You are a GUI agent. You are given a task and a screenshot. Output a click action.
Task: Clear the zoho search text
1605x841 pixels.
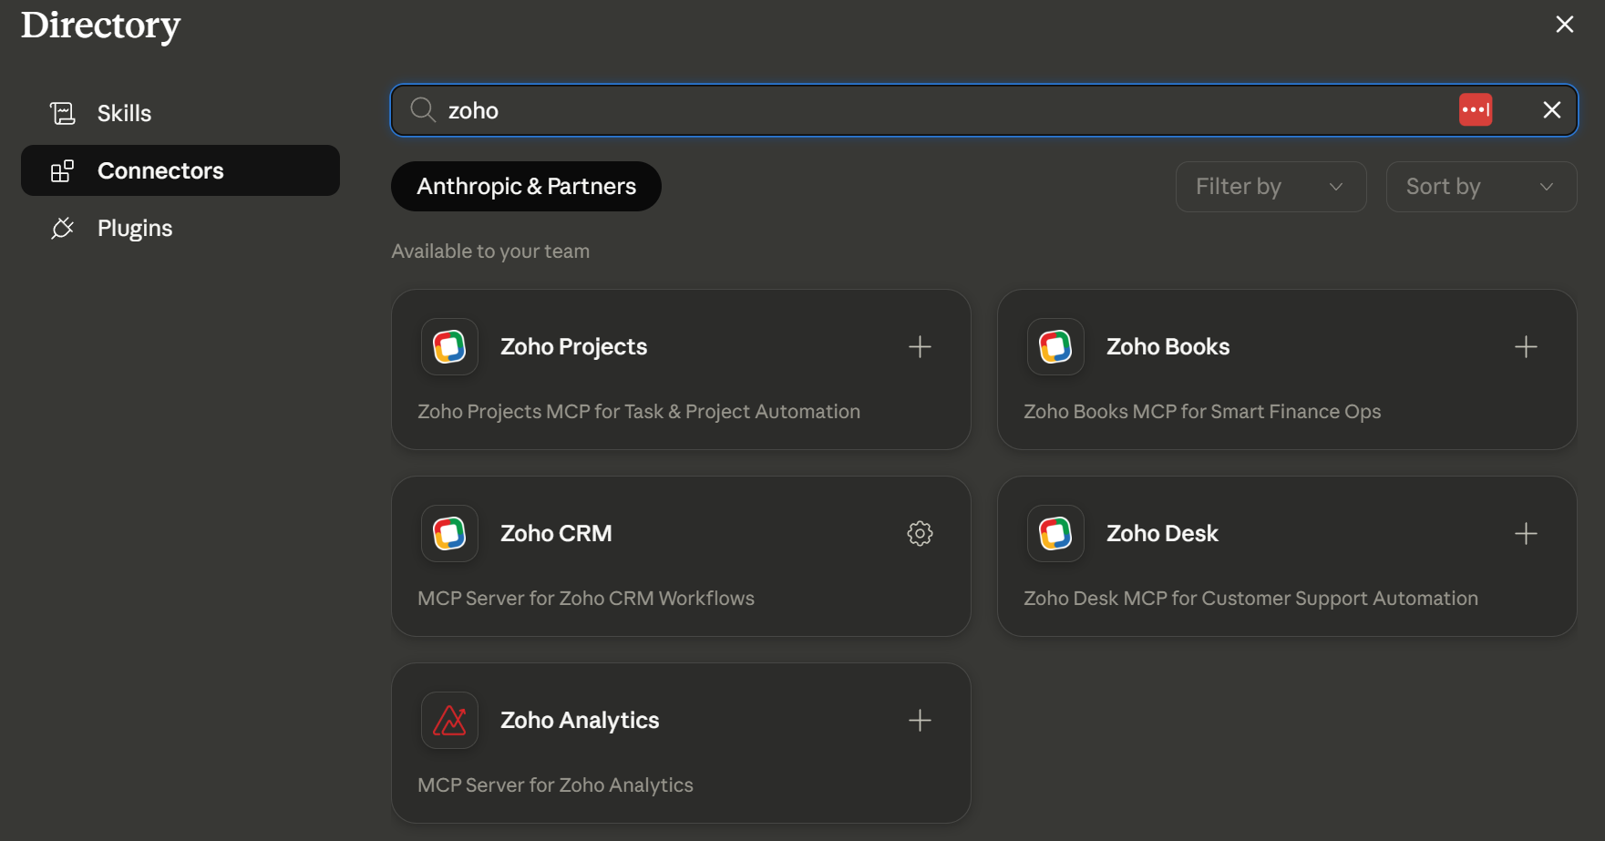1551,110
